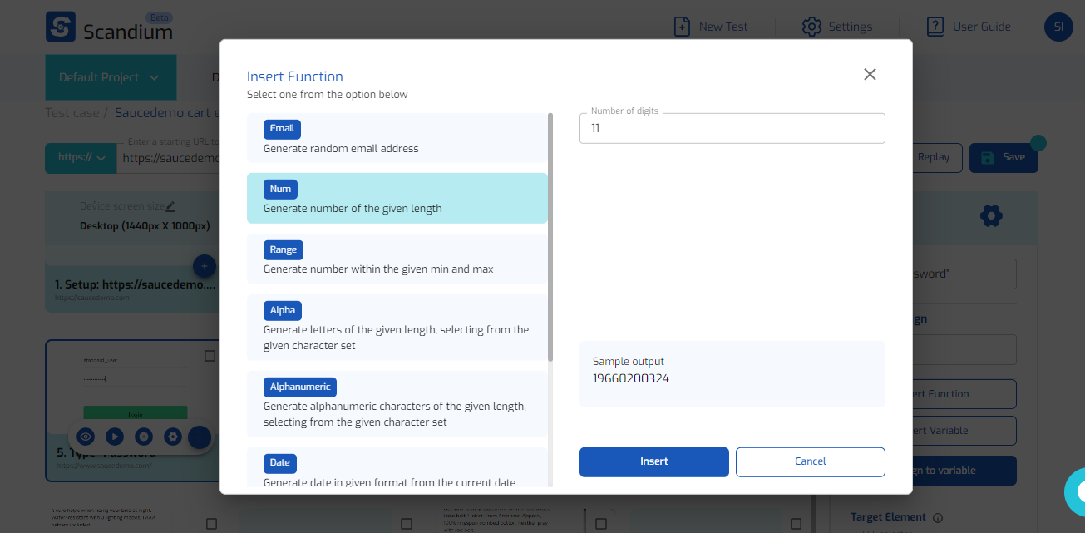Screen dimensions: 1085x533
Task: Click the Scandium logo icon
Action: point(61,27)
